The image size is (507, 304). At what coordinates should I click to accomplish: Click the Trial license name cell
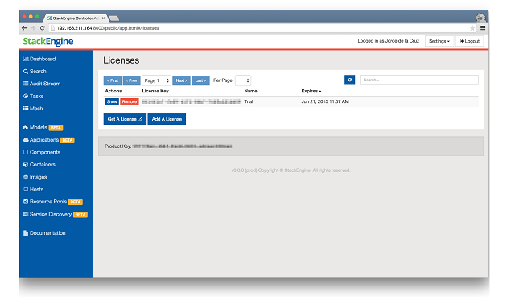click(249, 101)
